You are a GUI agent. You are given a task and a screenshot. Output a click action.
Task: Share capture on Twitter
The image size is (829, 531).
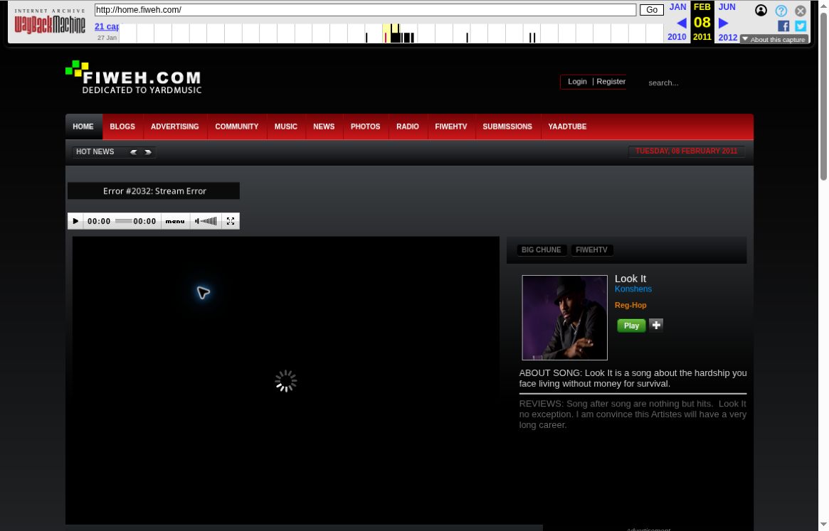[801, 26]
